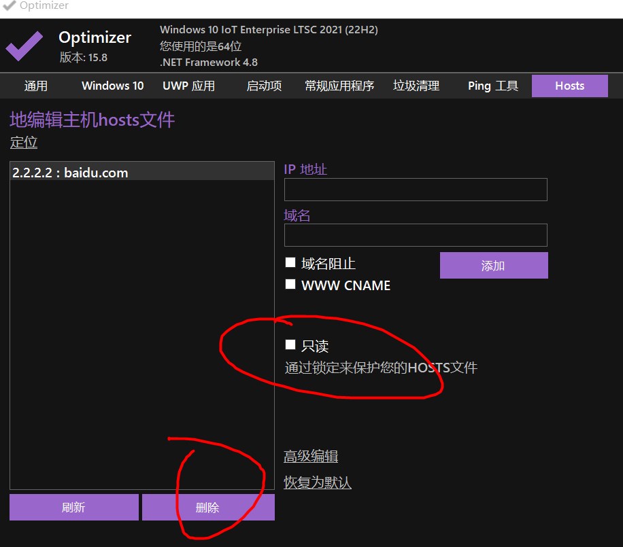The image size is (623, 547).
Task: Click the 刷新 button
Action: point(74,508)
